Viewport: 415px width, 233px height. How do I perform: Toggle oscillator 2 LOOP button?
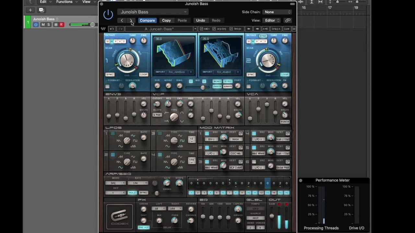tap(284, 74)
